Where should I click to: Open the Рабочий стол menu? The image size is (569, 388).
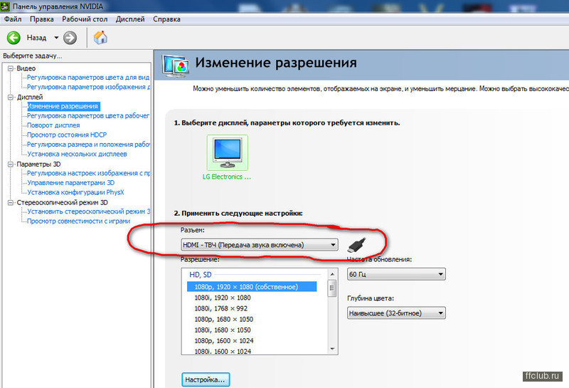(x=85, y=19)
